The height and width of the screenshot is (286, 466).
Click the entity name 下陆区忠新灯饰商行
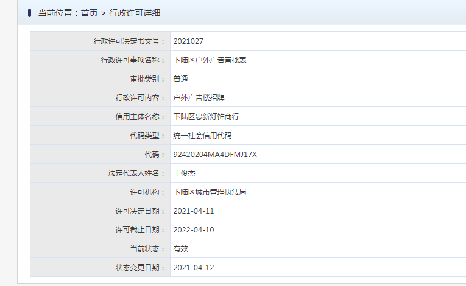pyautogui.click(x=207, y=117)
